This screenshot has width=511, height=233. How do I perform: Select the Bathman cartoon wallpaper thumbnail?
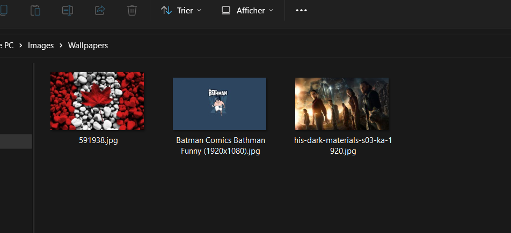(219, 104)
